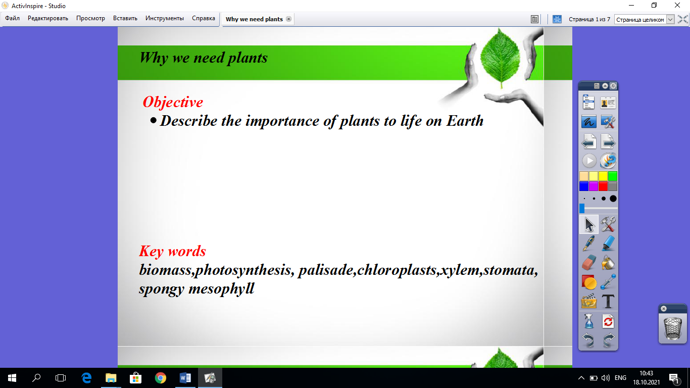Open the Main Menu toolbox icon
This screenshot has height=388, width=690.
588,103
